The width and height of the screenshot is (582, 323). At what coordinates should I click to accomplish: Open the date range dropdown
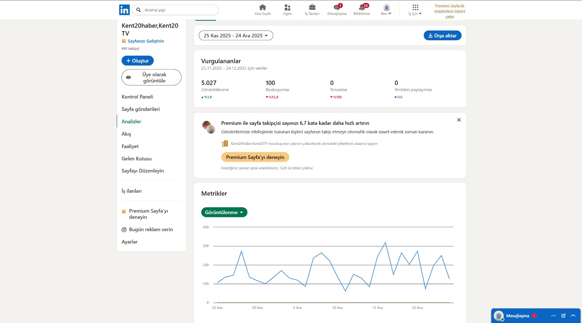click(236, 36)
